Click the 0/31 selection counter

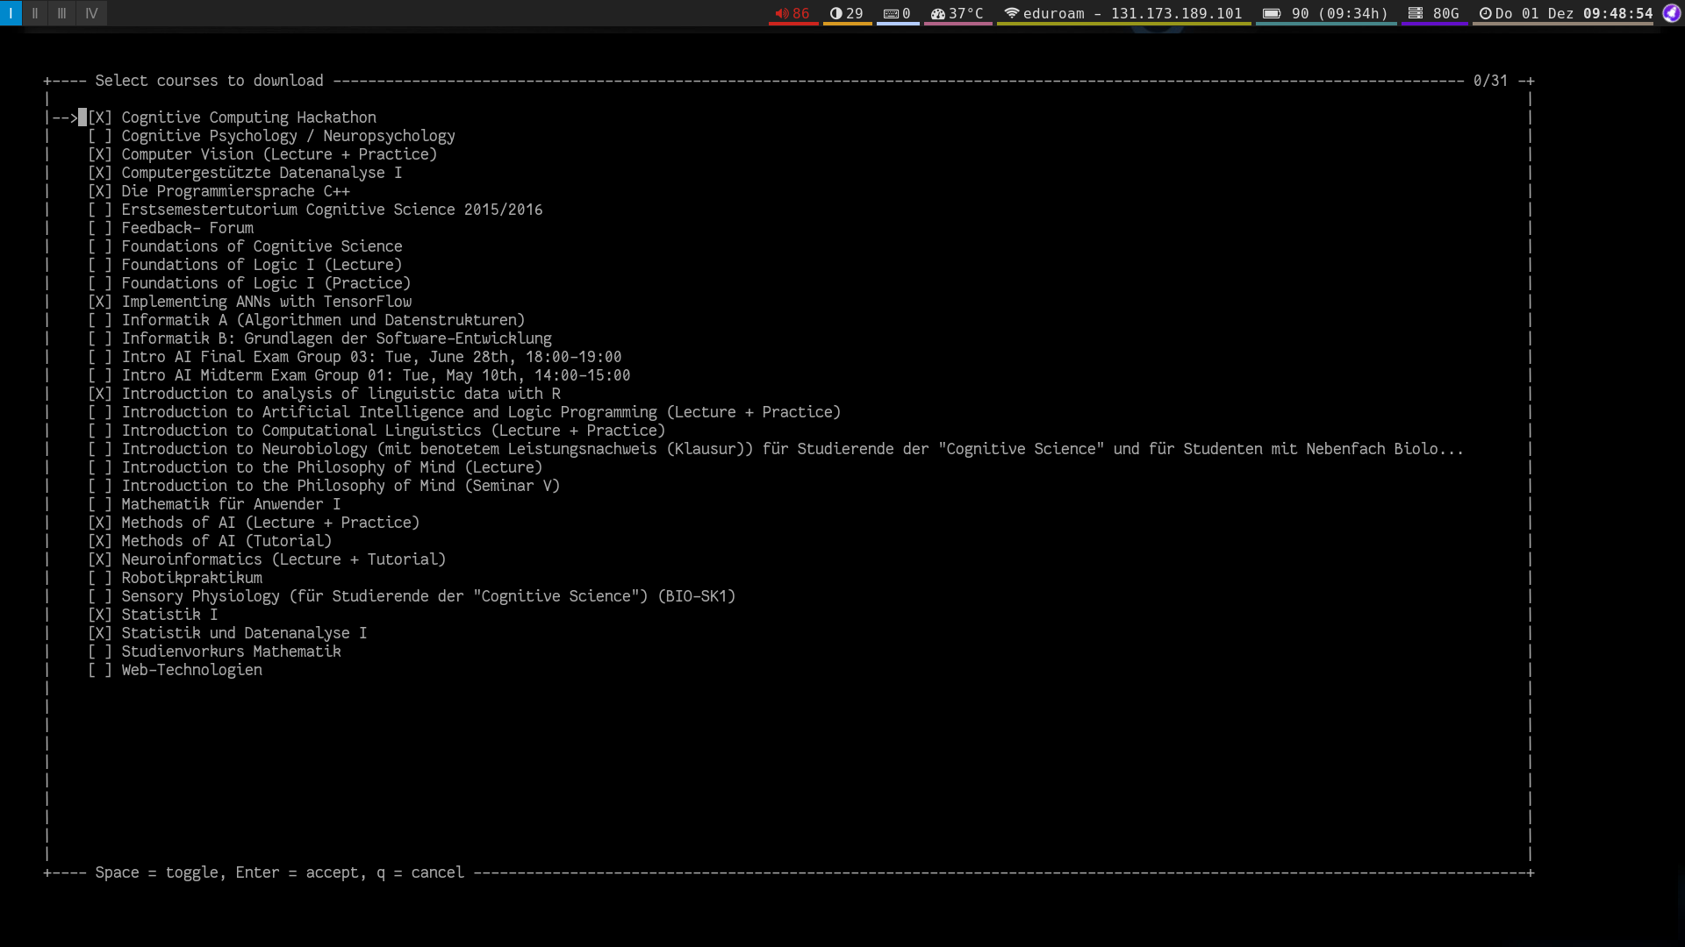click(x=1489, y=81)
